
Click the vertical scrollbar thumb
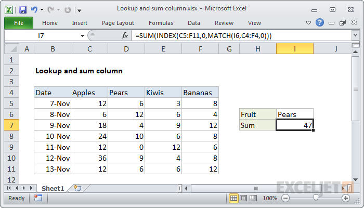[x=355, y=88]
